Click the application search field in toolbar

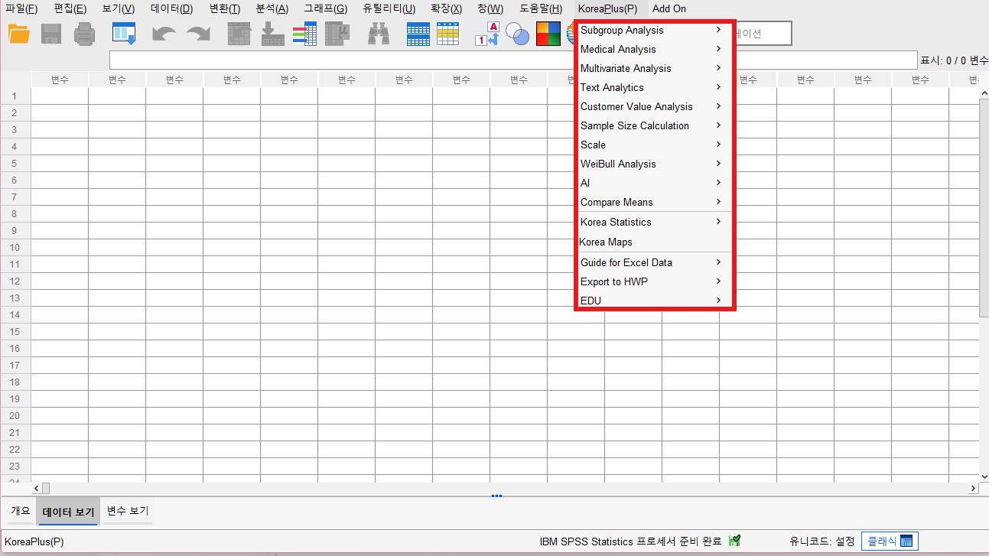[763, 34]
